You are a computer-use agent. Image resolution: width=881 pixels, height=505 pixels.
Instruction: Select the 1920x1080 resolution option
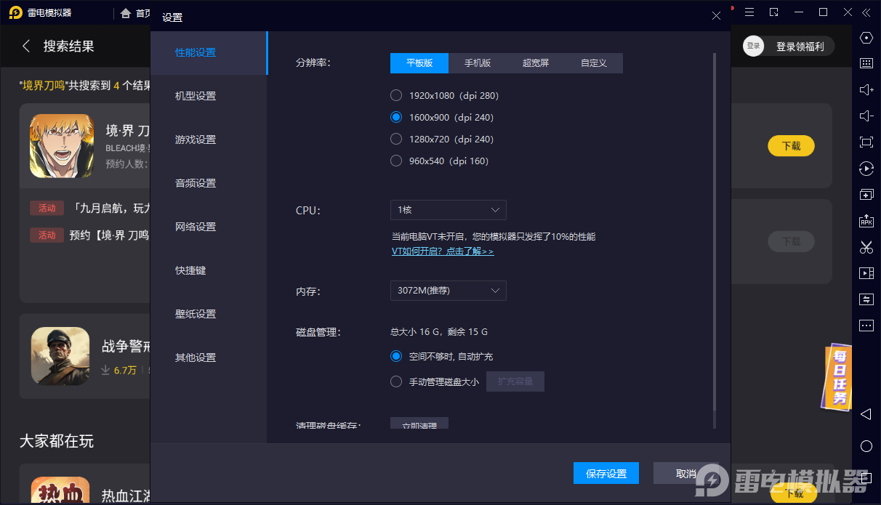(x=396, y=95)
